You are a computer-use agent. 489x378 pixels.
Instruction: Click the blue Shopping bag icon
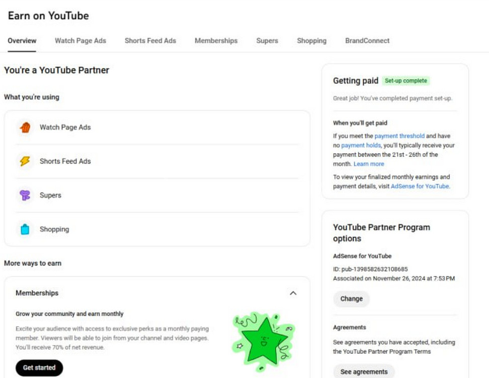pos(25,229)
